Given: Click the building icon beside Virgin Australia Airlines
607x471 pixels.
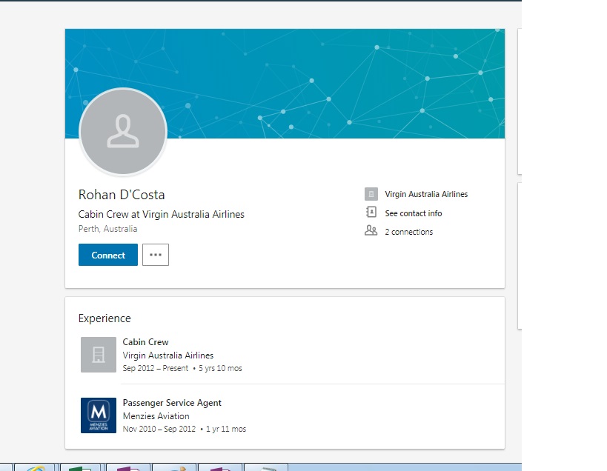Looking at the screenshot, I should (x=371, y=194).
